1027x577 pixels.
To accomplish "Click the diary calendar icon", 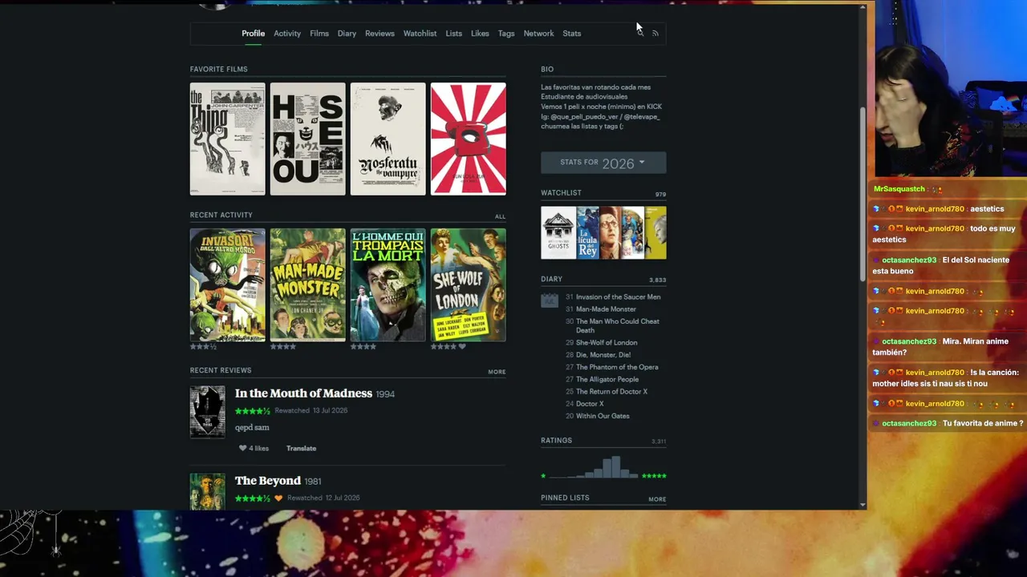I will [x=550, y=301].
